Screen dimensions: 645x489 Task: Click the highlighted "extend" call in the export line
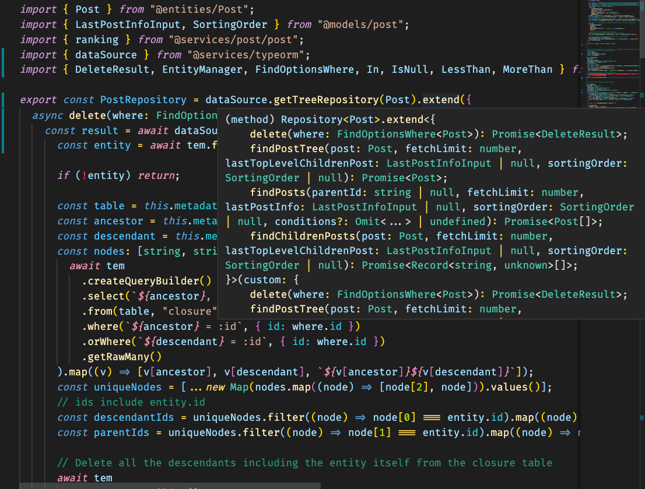[x=441, y=100]
